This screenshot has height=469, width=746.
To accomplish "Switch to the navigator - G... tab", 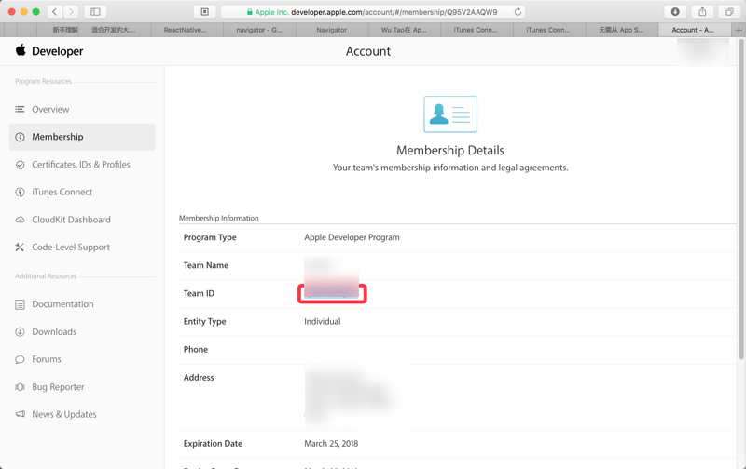I will [259, 30].
